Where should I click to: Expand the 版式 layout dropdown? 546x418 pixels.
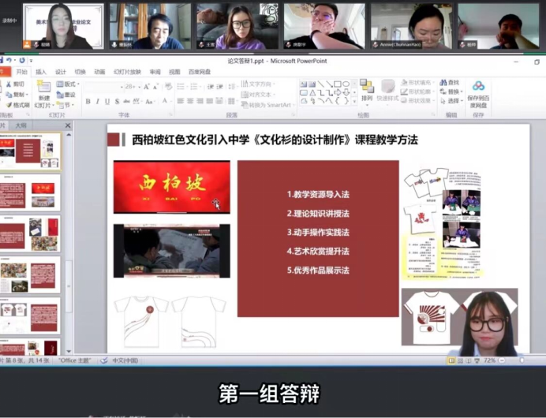(x=68, y=84)
